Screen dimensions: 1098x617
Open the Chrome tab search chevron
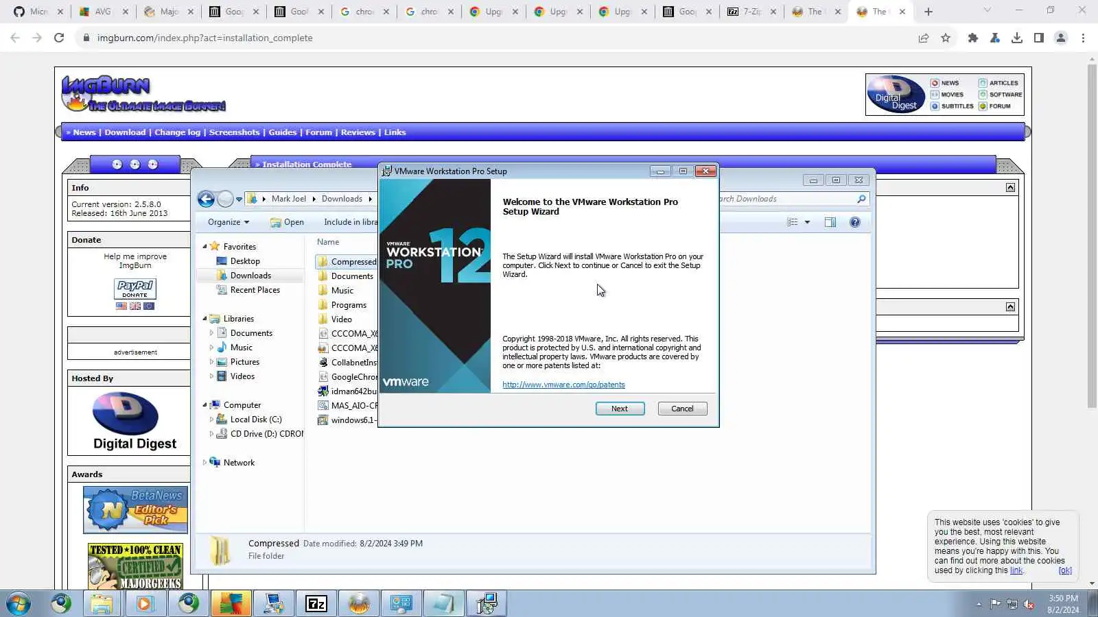(x=987, y=11)
